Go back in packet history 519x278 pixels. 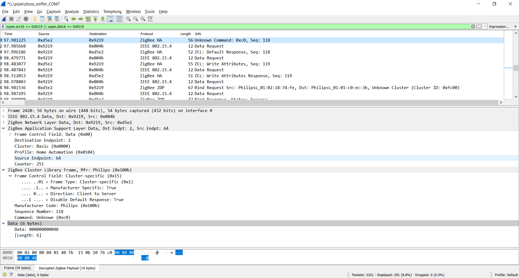coord(73,19)
